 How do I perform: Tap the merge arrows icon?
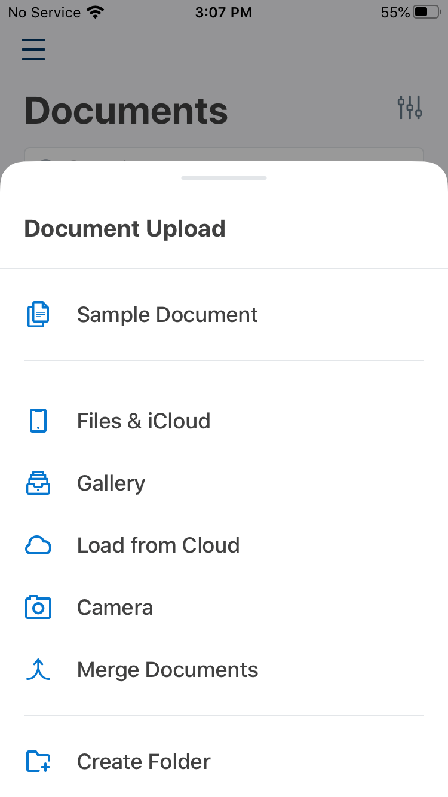point(38,670)
